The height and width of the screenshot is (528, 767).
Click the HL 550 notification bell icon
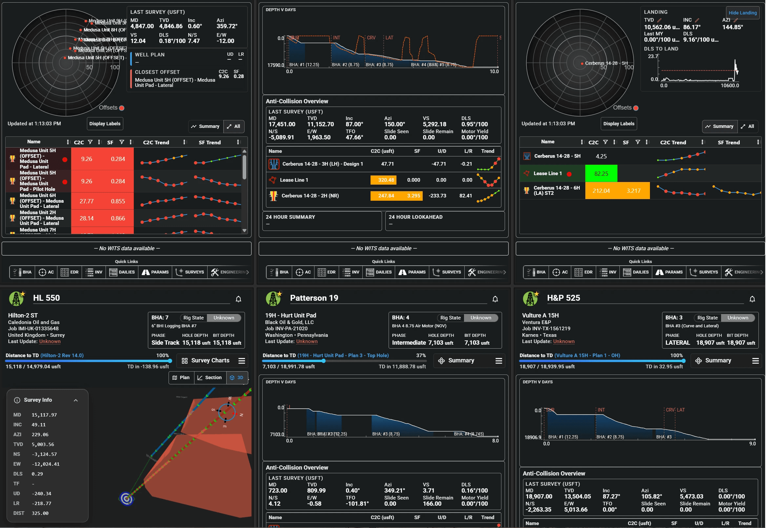point(238,299)
